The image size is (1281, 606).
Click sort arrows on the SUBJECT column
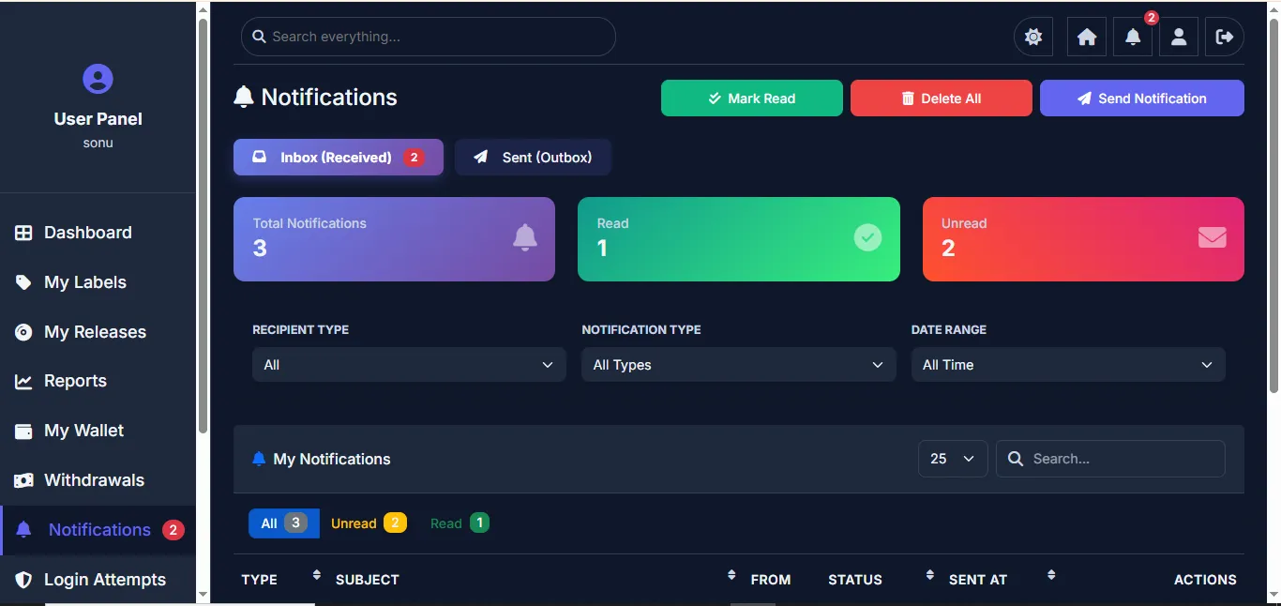pyautogui.click(x=731, y=574)
